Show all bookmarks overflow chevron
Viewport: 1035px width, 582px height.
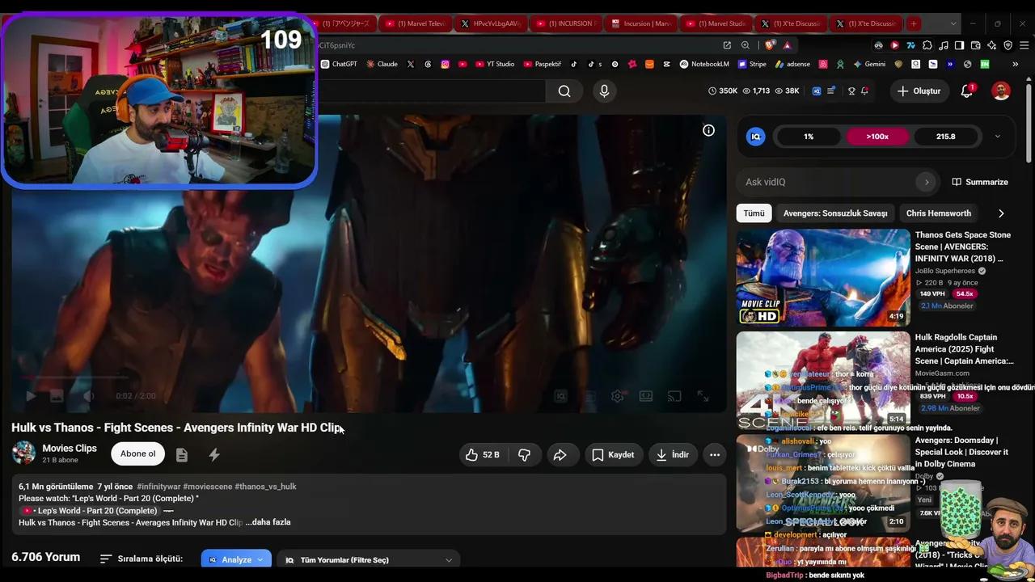pos(1015,64)
